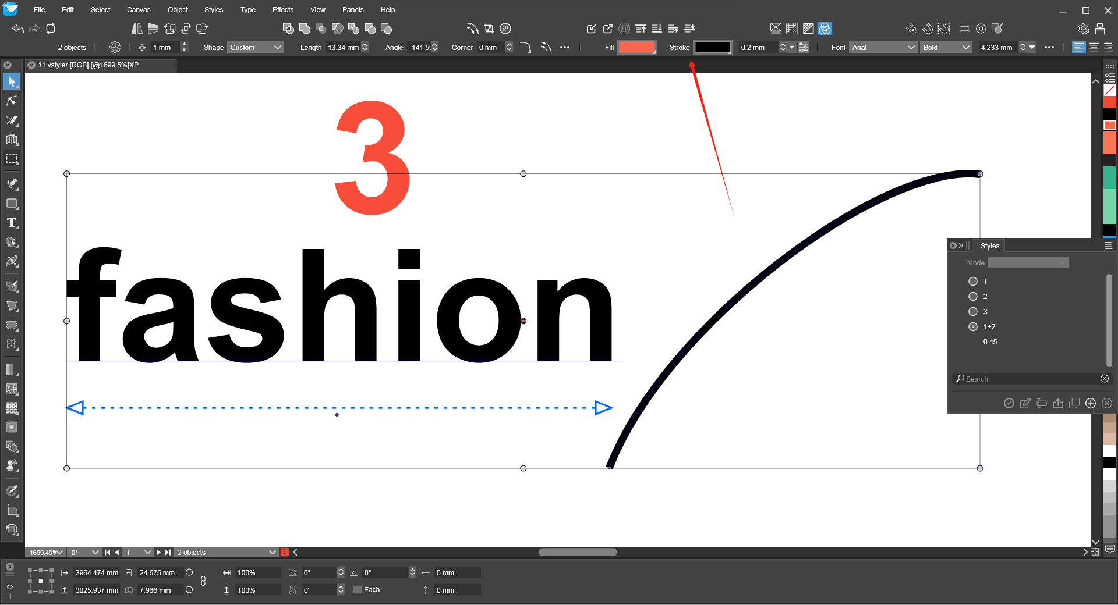Open the Shape Custom dropdown
Image resolution: width=1118 pixels, height=605 pixels.
[x=256, y=48]
